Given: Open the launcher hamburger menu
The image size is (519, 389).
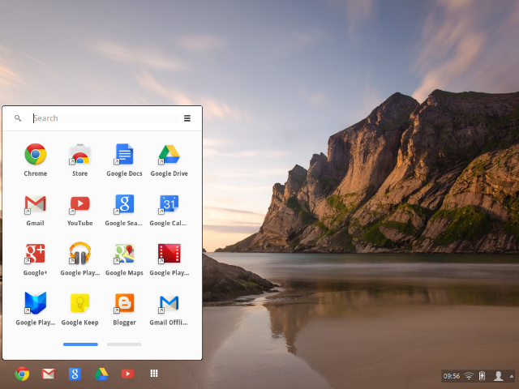Looking at the screenshot, I should click(187, 118).
